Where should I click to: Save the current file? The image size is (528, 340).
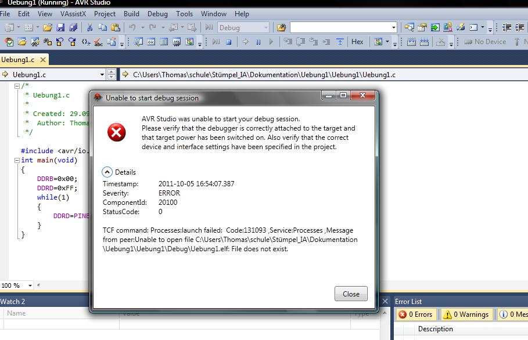point(60,27)
